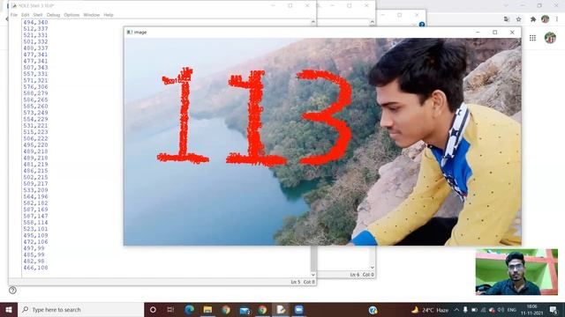Click the Get Help question mark taskbar icon

373,310
